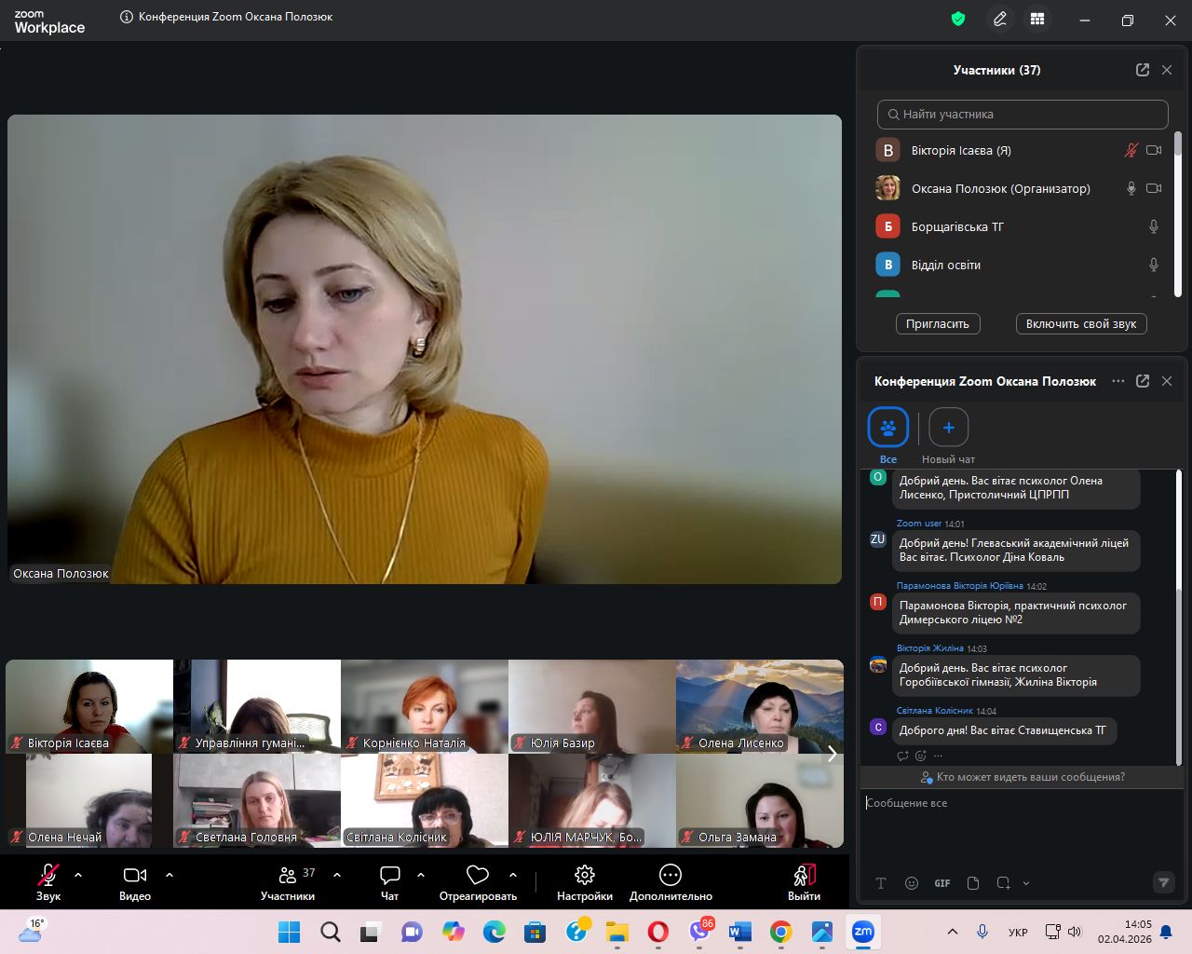This screenshot has width=1192, height=954.
Task: Unmute microphone with Звук button
Action: click(47, 875)
